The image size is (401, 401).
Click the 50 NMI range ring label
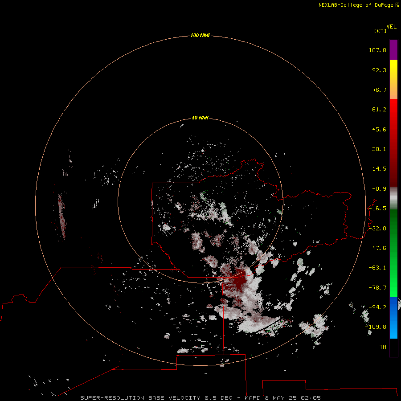click(x=200, y=118)
